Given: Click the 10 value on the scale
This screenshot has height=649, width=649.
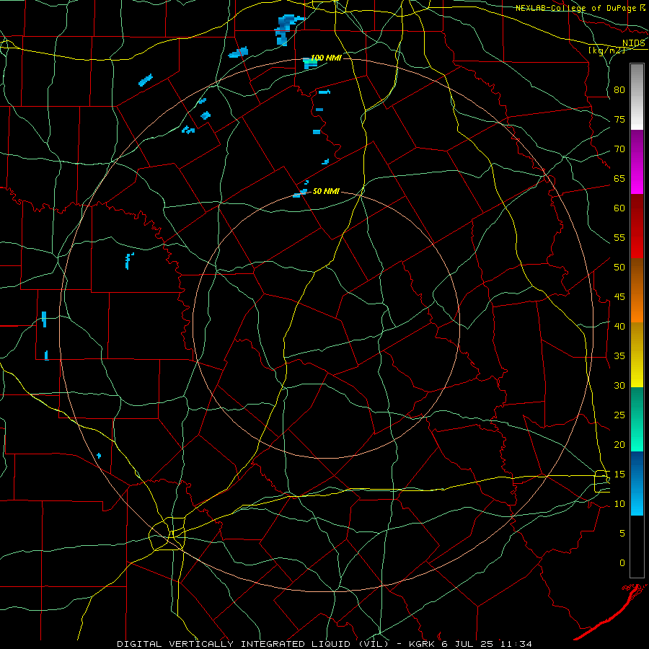Looking at the screenshot, I should point(619,504).
